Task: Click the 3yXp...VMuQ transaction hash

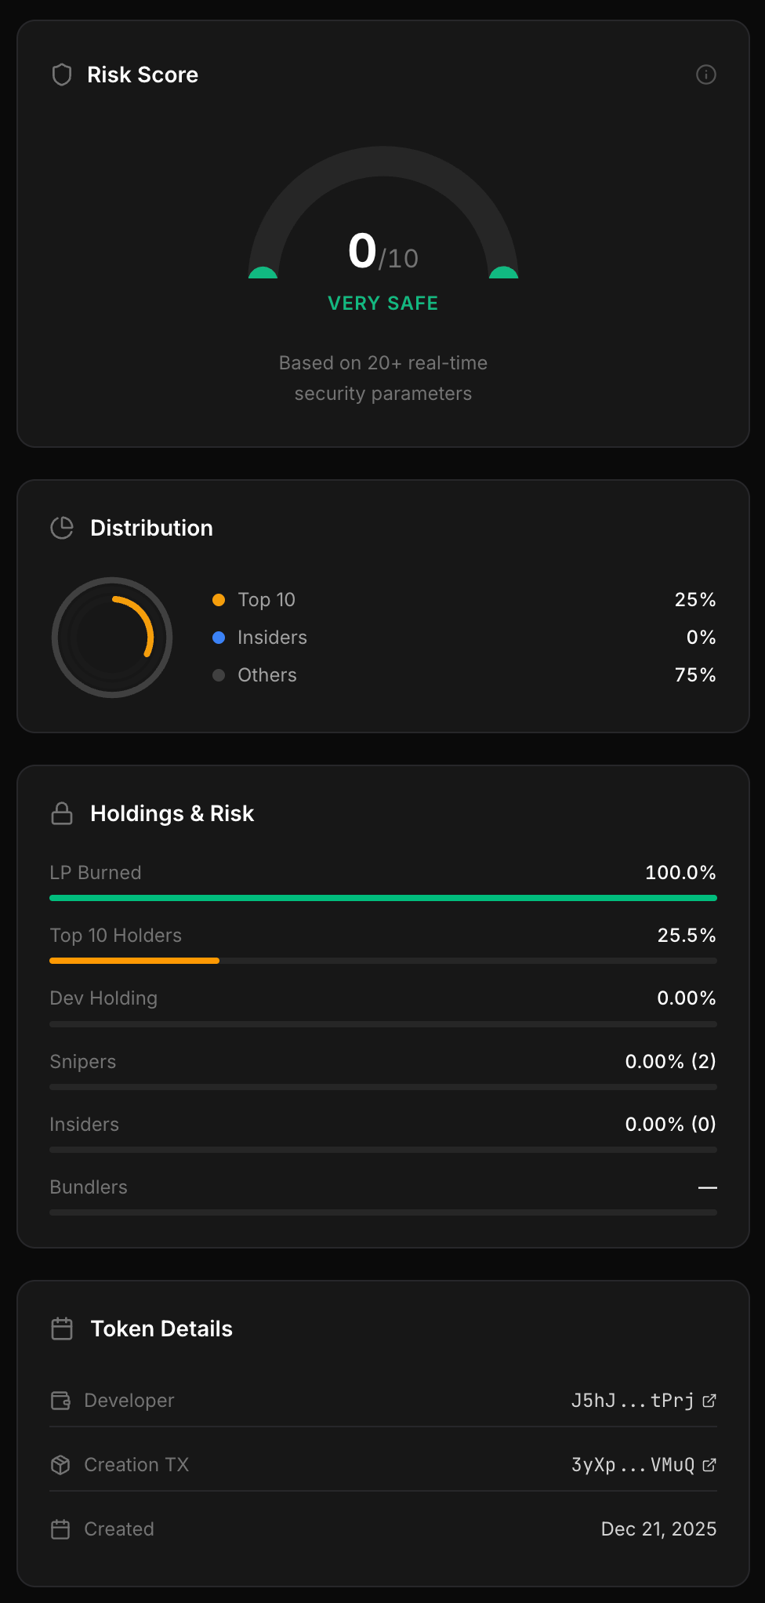Action: [635, 1465]
